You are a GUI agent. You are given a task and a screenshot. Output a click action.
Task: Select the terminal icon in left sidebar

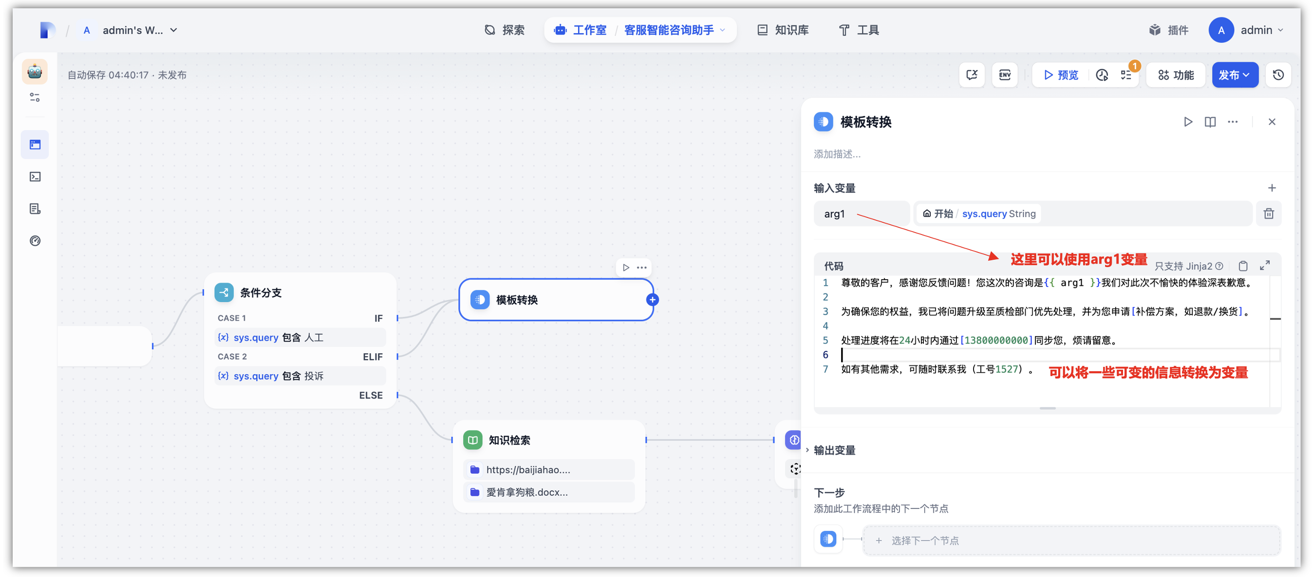click(x=35, y=177)
